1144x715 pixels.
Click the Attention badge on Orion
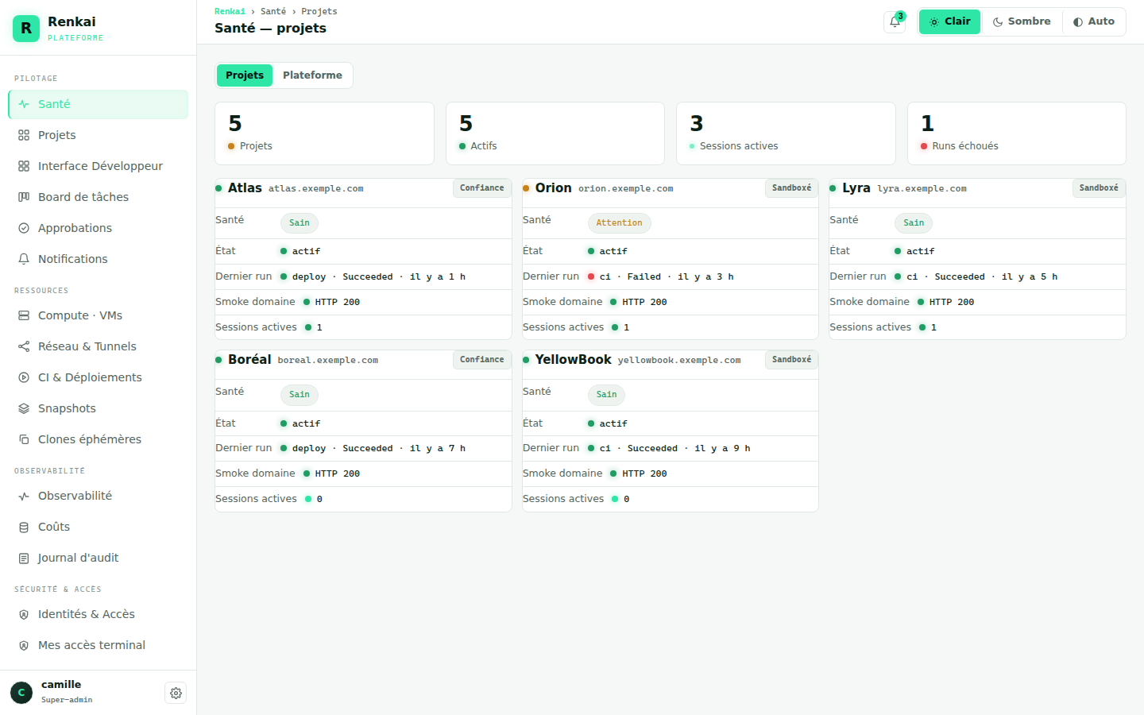[619, 223]
